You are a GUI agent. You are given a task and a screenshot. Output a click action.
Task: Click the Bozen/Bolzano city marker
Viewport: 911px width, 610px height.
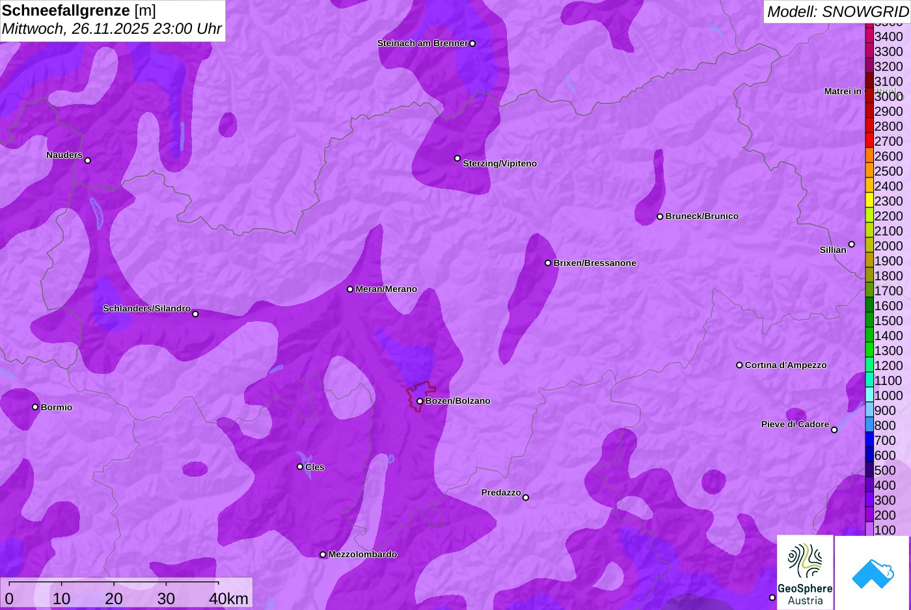click(420, 401)
